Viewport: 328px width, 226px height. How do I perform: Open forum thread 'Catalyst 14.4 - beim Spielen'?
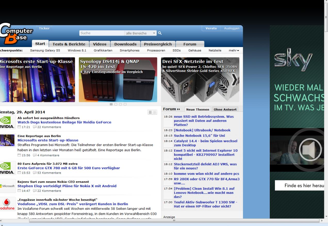point(206,143)
